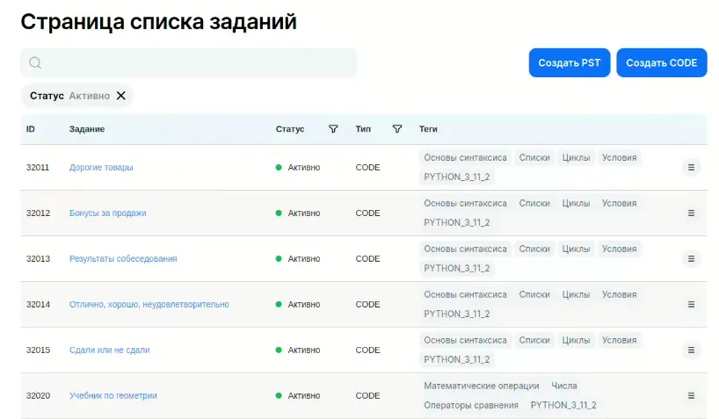The width and height of the screenshot is (719, 419).
Task: Open row menu for task 32015
Action: 691,350
